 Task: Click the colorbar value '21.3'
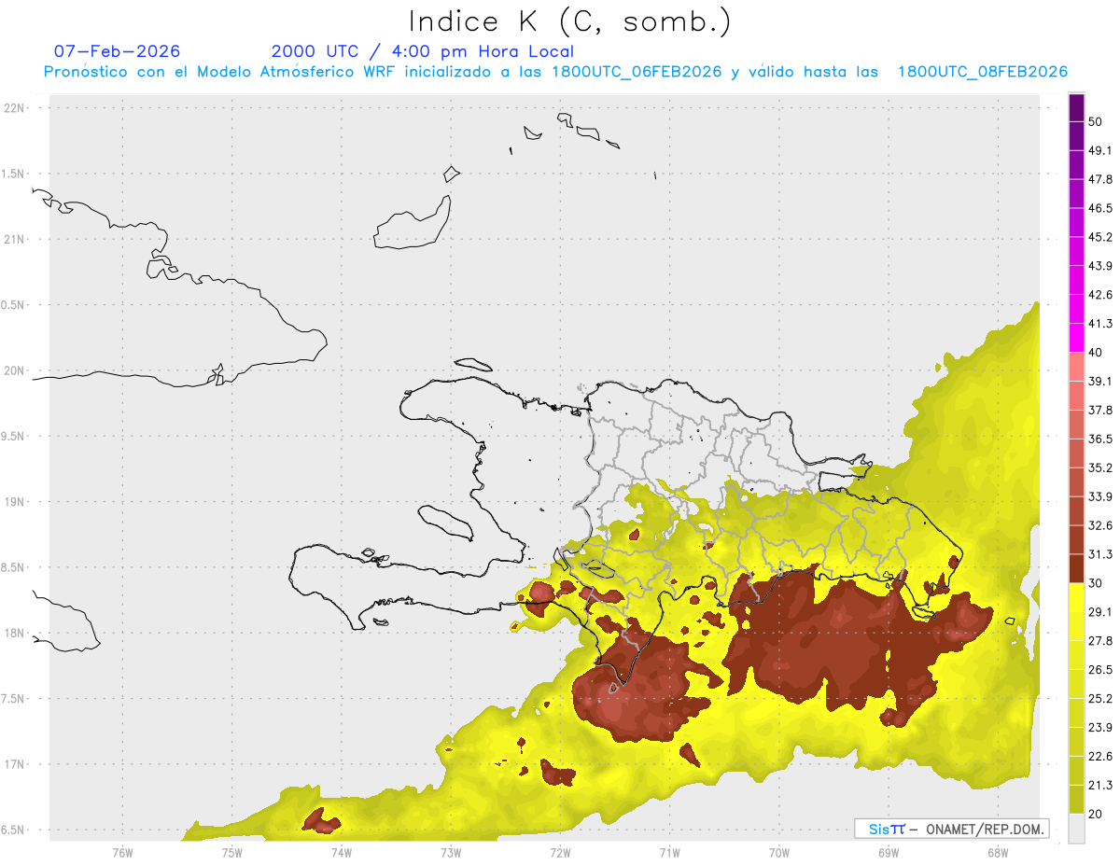(1100, 785)
